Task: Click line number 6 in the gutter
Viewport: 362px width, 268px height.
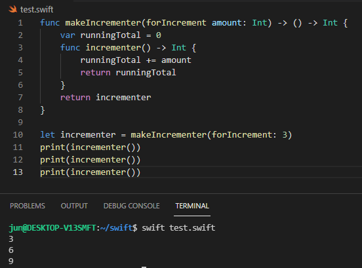Action: pos(20,85)
